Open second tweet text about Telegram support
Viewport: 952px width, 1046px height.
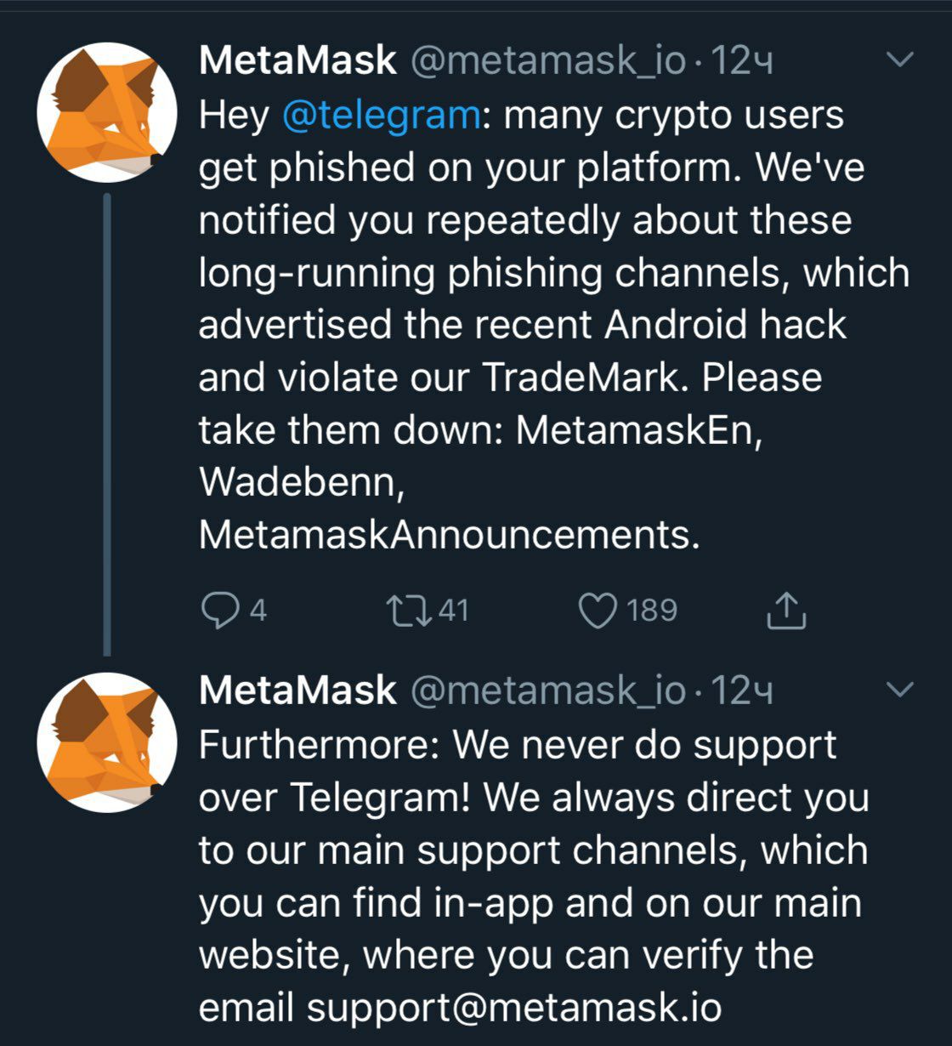(x=534, y=876)
